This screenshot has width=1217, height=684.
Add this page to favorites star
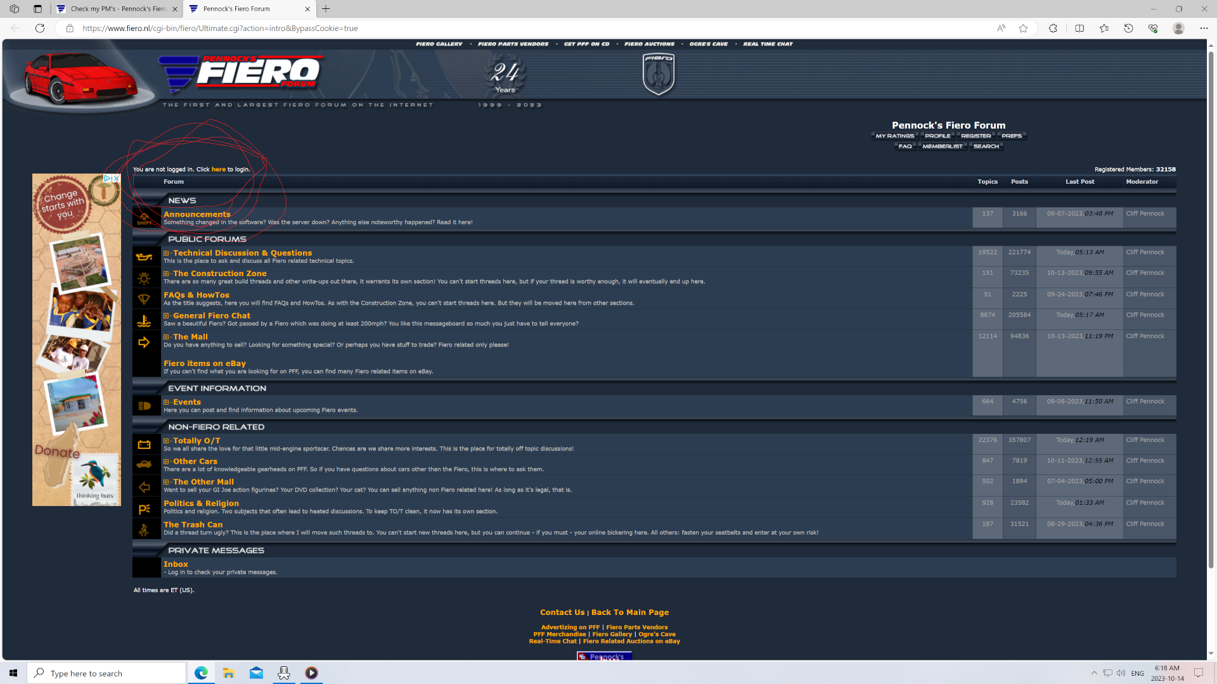click(x=1023, y=28)
